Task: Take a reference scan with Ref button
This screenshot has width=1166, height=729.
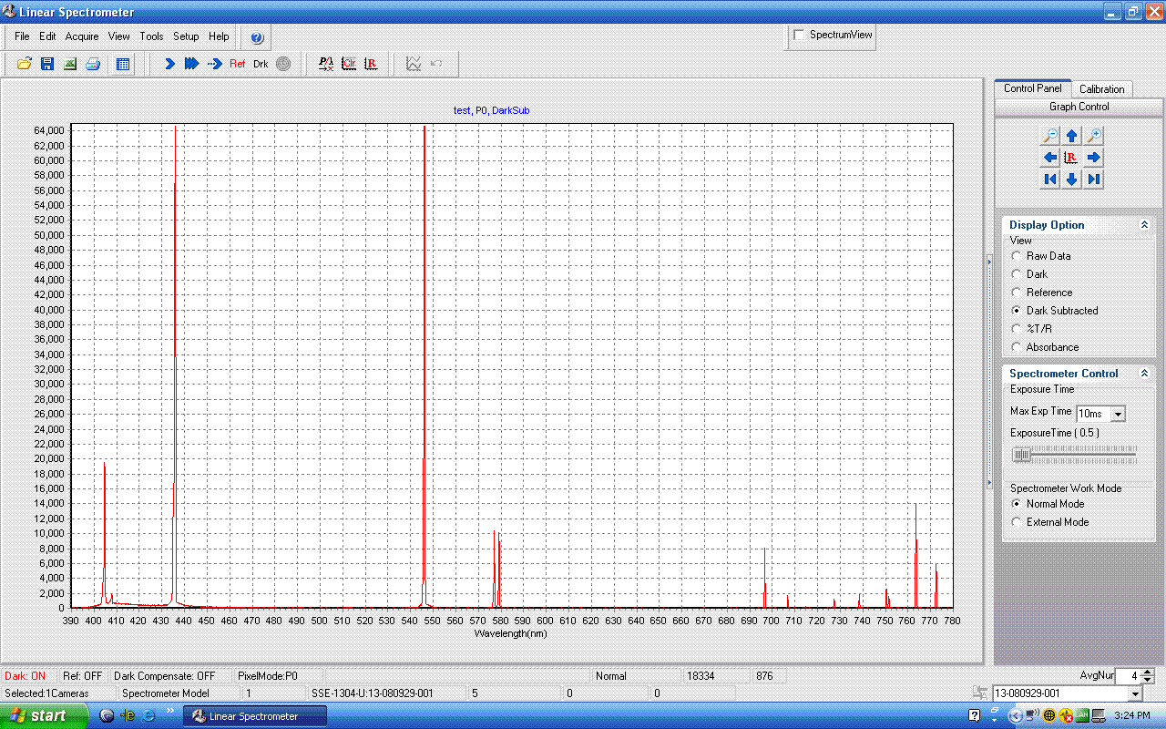Action: (238, 64)
